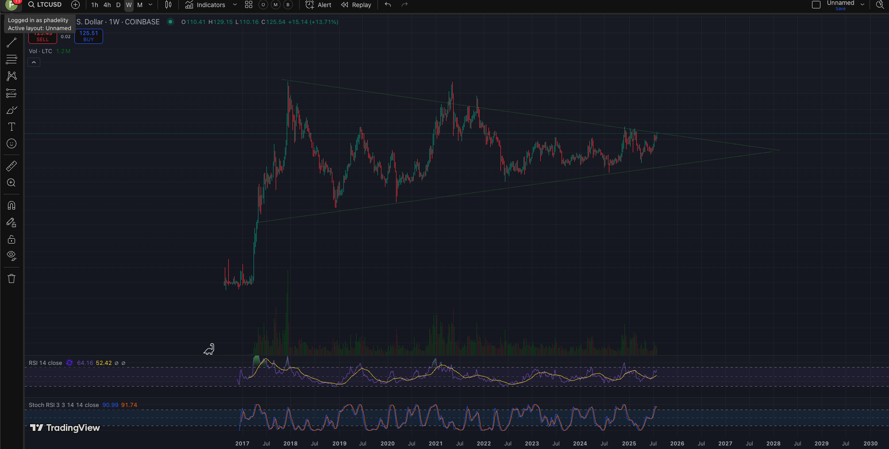Click the 2025 label on time axis
This screenshot has height=449, width=889.
629,443
